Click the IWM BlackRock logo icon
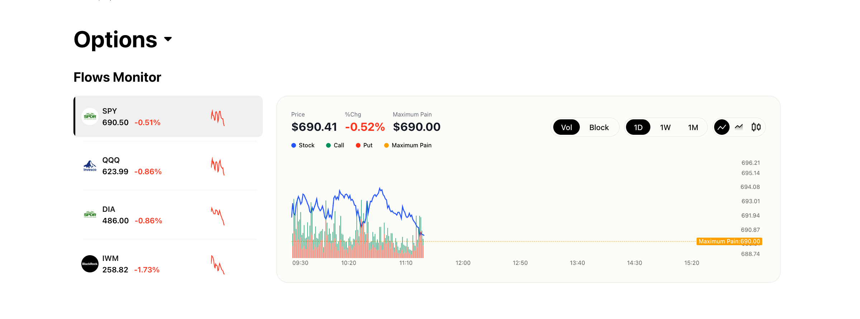The width and height of the screenshot is (860, 319). [90, 264]
